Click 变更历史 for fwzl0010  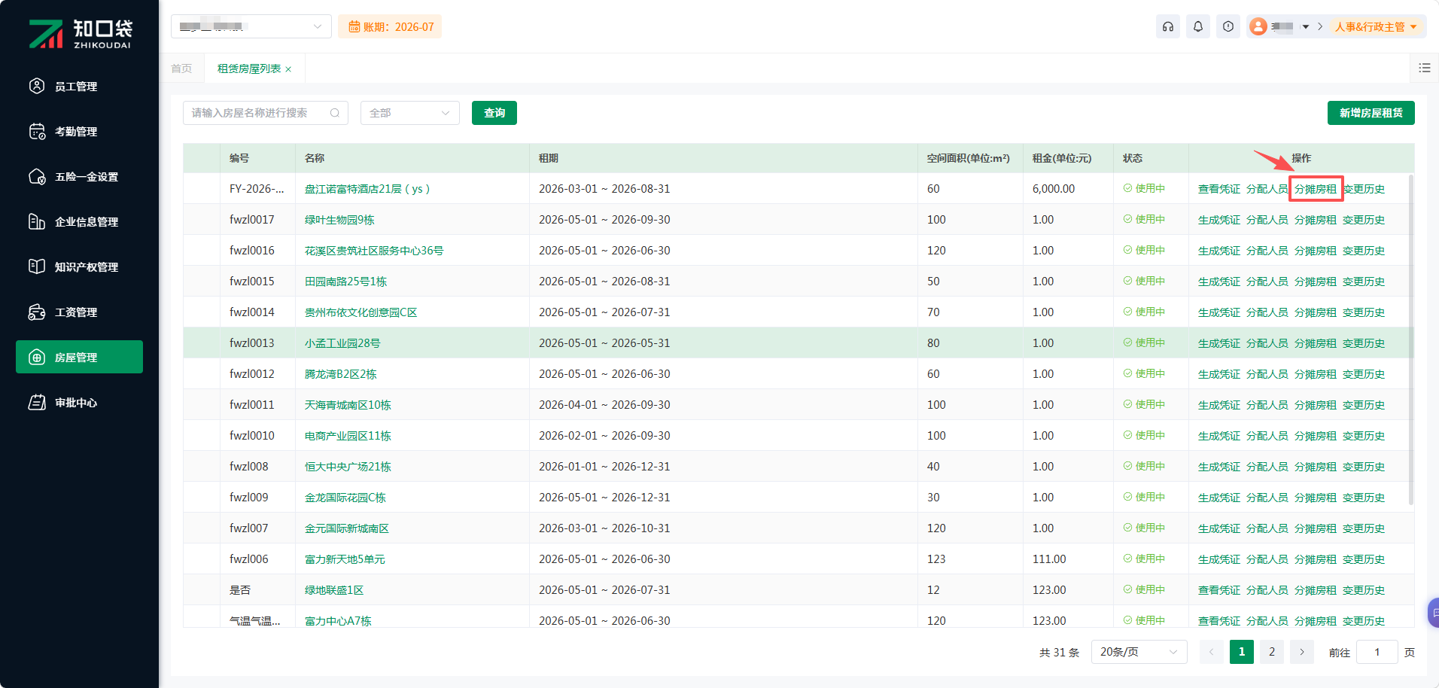tap(1364, 436)
